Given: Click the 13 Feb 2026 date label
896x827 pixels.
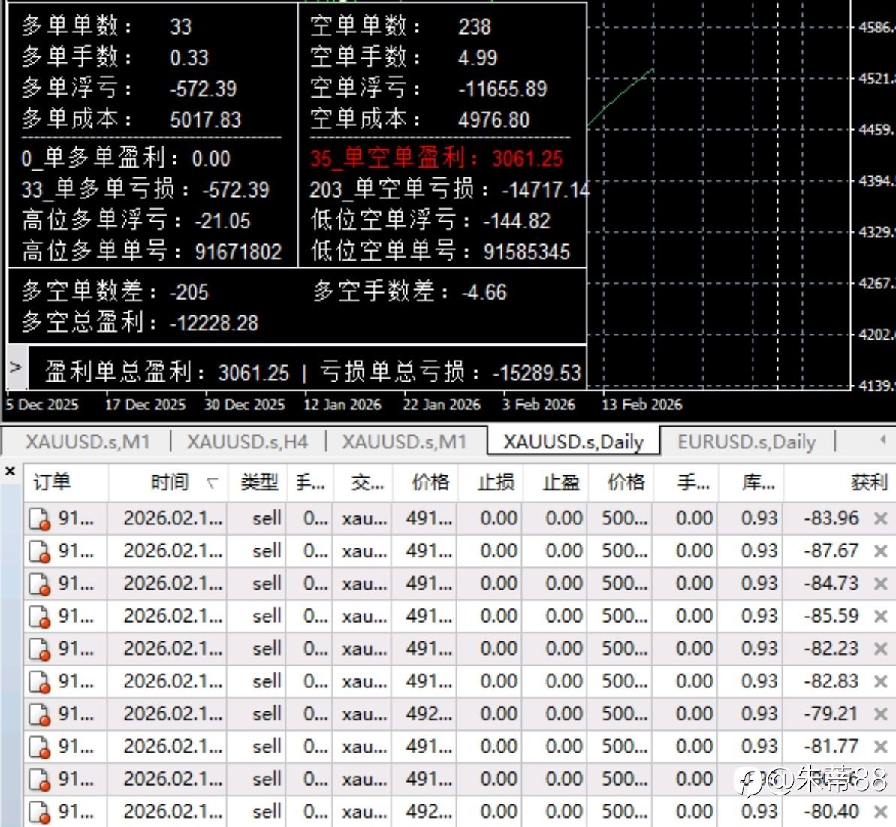Looking at the screenshot, I should pyautogui.click(x=641, y=405).
